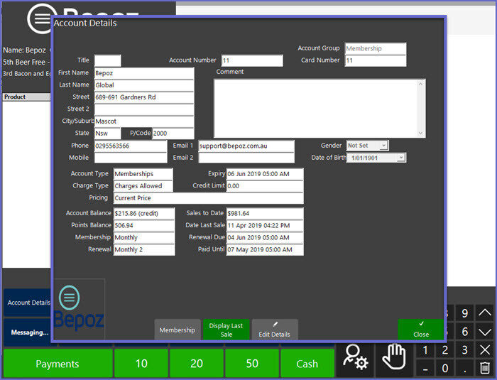Click the Title input field
The height and width of the screenshot is (380, 497).
click(108, 60)
